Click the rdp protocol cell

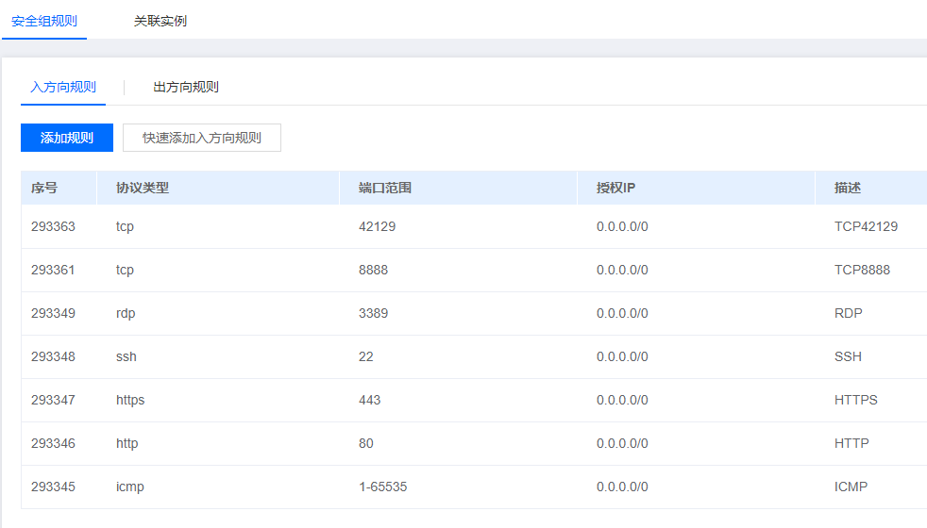click(126, 314)
